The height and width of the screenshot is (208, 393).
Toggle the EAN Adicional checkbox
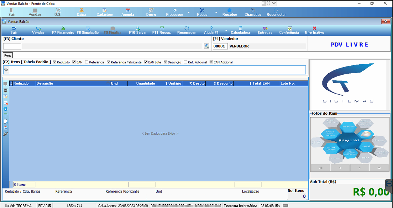(212, 62)
